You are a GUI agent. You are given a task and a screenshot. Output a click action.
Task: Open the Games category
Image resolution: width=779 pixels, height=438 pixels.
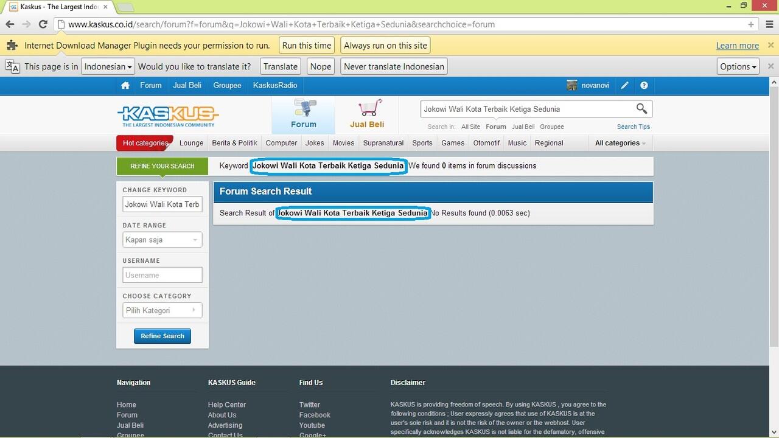tap(453, 143)
